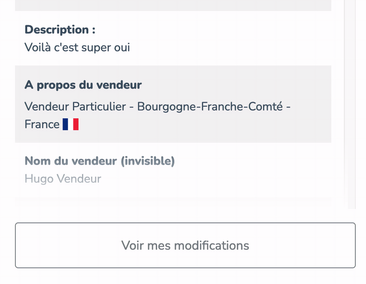This screenshot has height=284, width=366.
Task: Click the word modifications in the button
Action: pyautogui.click(x=212, y=245)
